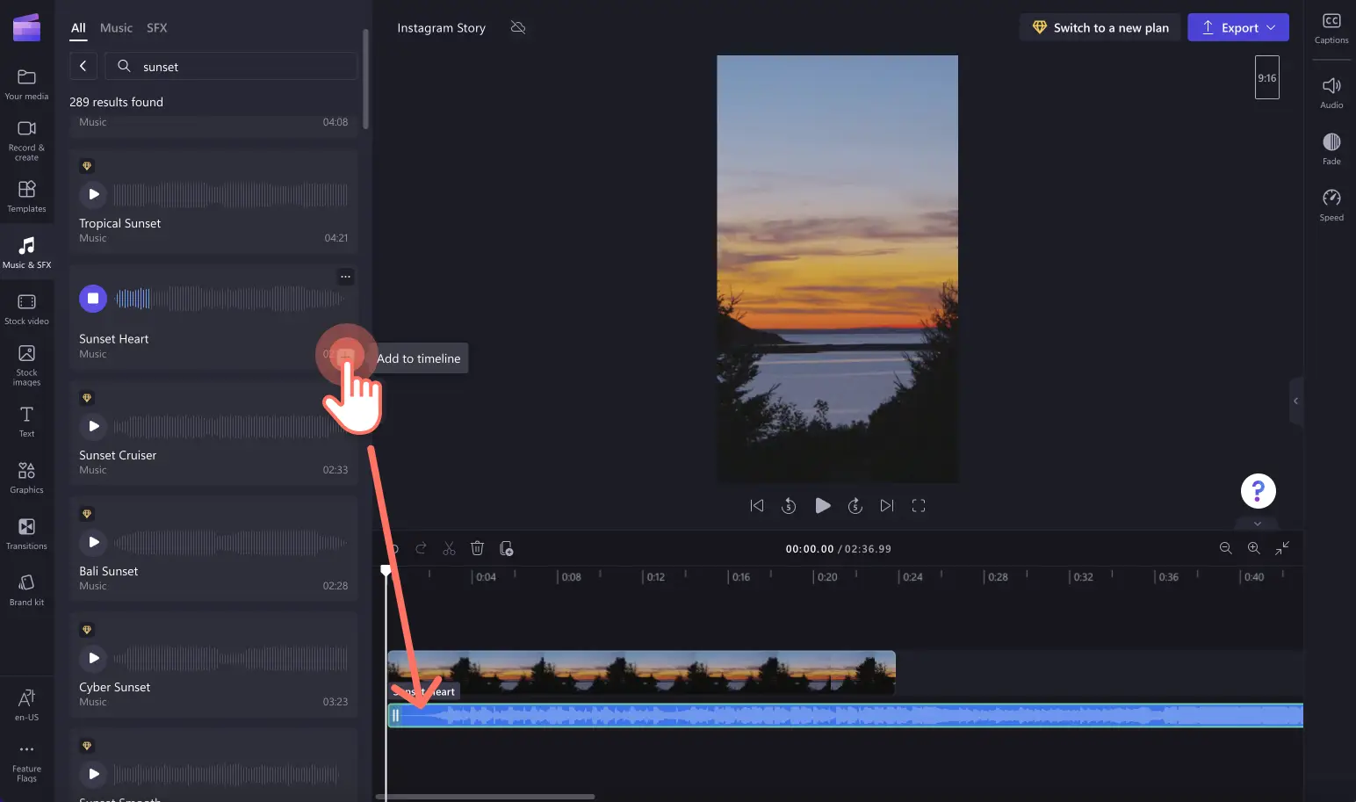Open the Brand kit panel

coord(26,590)
